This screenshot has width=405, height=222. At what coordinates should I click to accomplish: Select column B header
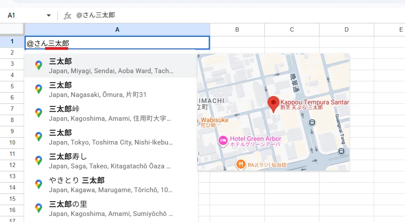(x=237, y=29)
